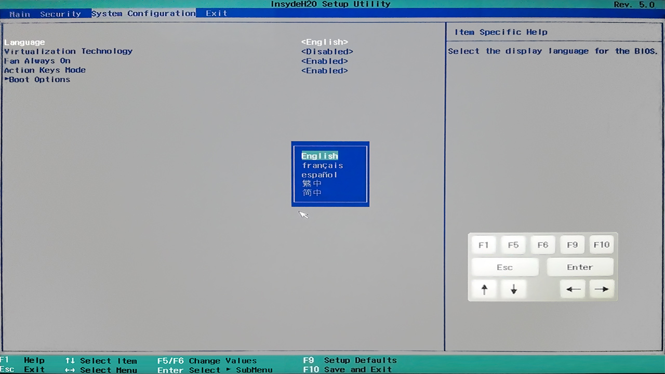
Task: Select français in the language list
Action: [x=322, y=165]
